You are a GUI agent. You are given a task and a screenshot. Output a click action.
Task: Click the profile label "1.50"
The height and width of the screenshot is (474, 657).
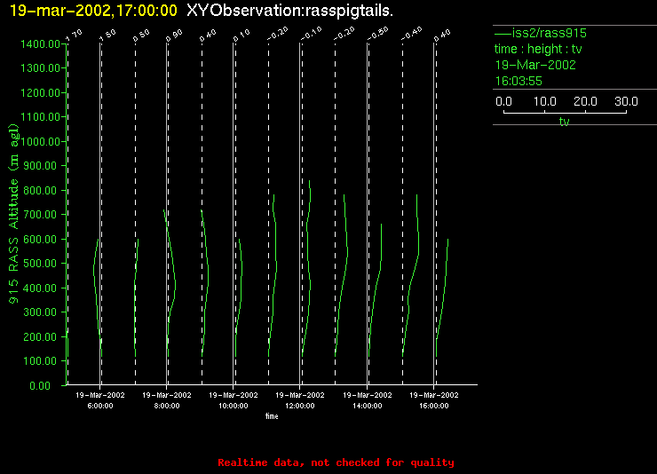click(x=107, y=36)
